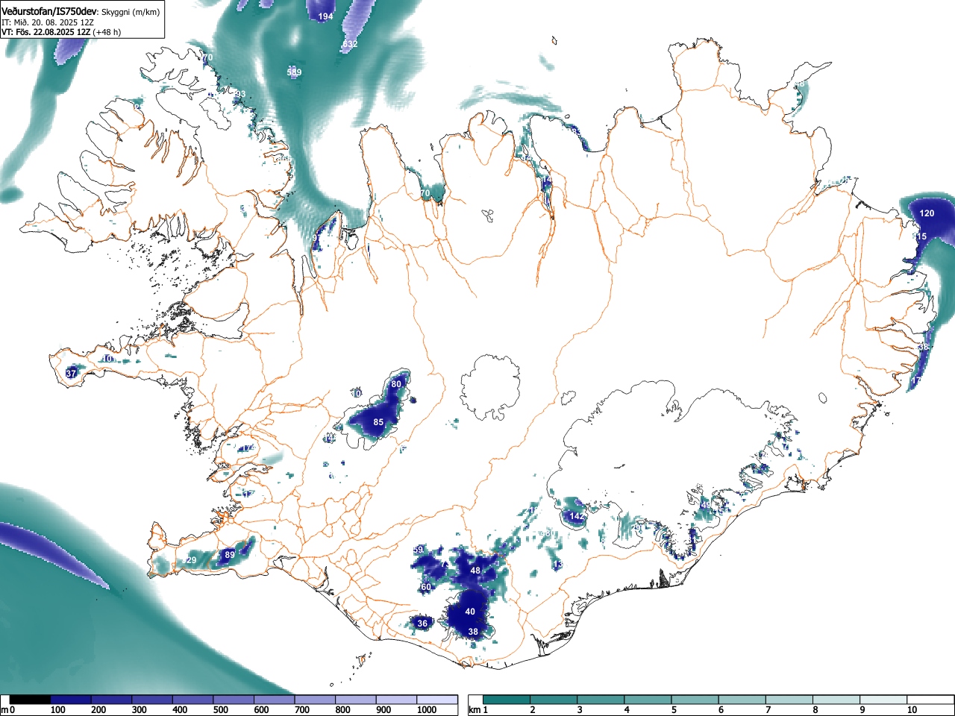Image resolution: width=955 pixels, height=716 pixels.
Task: Click the legend tick '200' on the metre scale
Action: point(98,710)
